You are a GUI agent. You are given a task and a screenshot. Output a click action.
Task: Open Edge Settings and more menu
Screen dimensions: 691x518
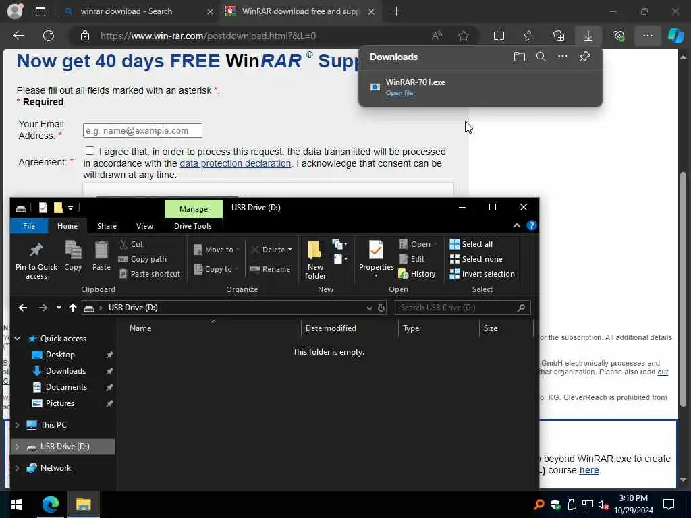pyautogui.click(x=647, y=36)
